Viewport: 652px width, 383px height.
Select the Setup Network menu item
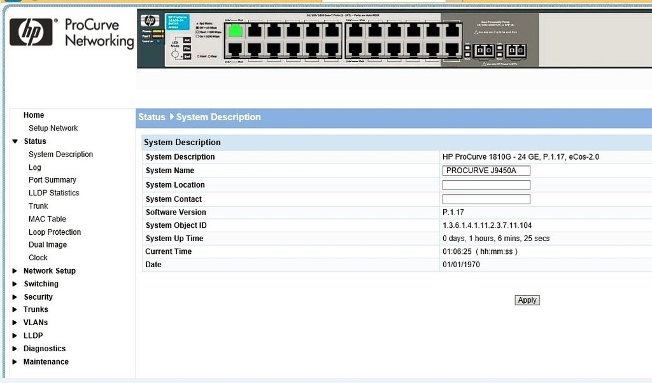point(53,128)
